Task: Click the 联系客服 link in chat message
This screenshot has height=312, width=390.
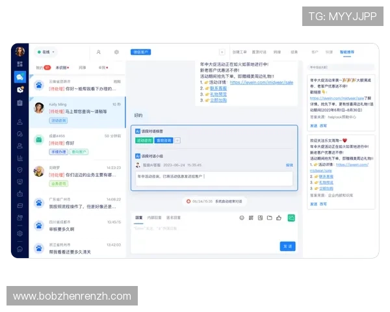Action: click(x=218, y=88)
